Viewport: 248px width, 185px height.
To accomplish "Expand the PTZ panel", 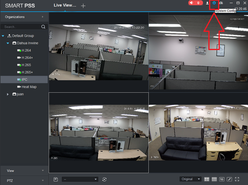I will pos(24,181).
